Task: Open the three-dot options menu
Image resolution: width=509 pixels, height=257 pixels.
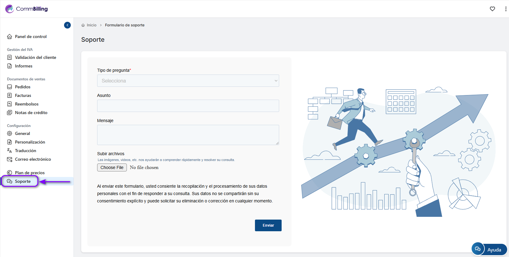Action: [x=505, y=9]
